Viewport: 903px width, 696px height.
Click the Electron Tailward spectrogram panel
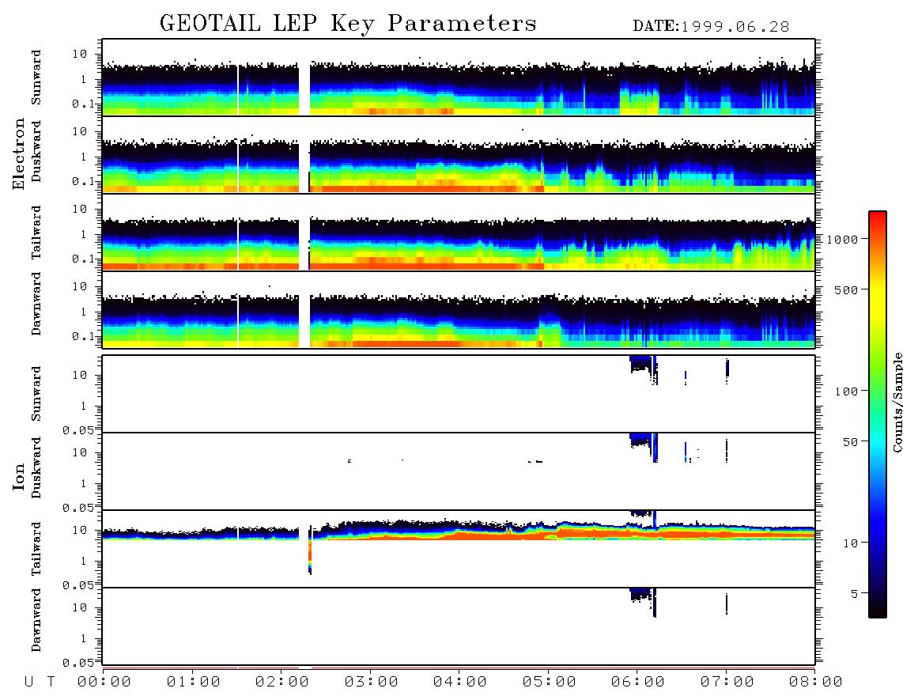[x=459, y=233]
